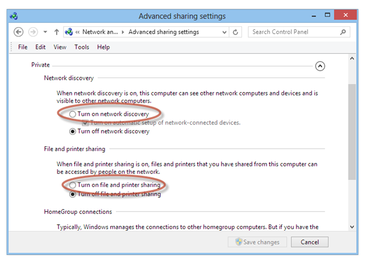This screenshot has width=367, height=265.
Task: Click the 'Network an...' breadcrumb
Action: coord(100,32)
